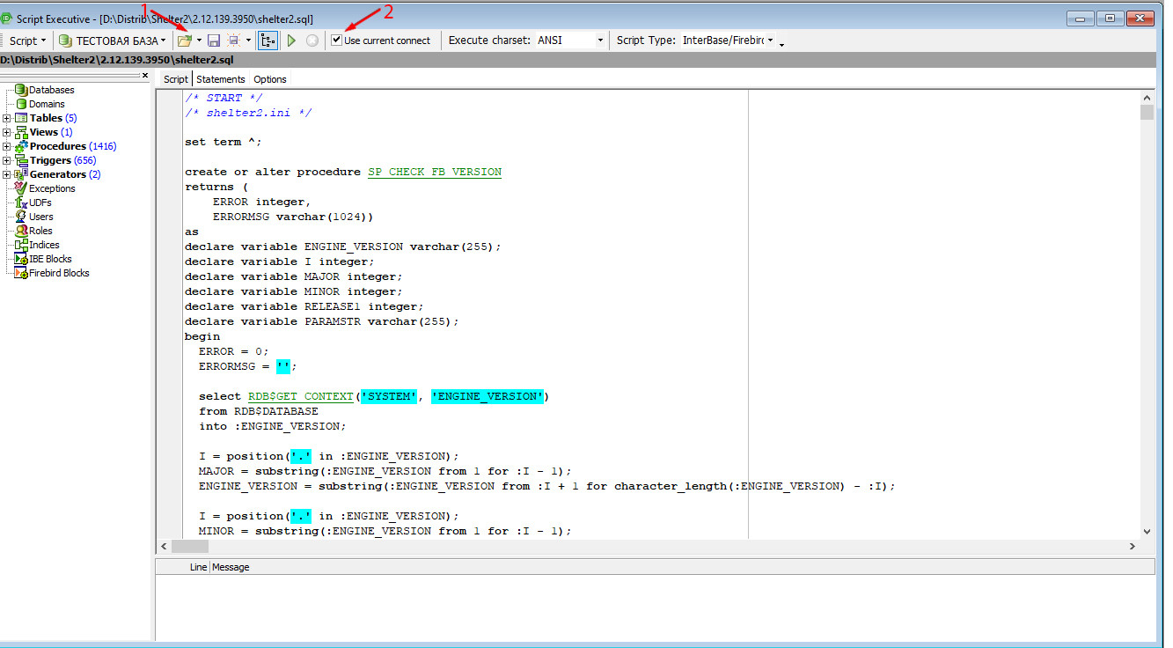Click the editor vertical scrollbar thumb
The image size is (1173, 648).
[1147, 113]
